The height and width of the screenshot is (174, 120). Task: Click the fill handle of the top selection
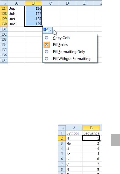click(x=42, y=26)
